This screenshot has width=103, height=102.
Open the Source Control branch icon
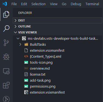(x=6, y=43)
